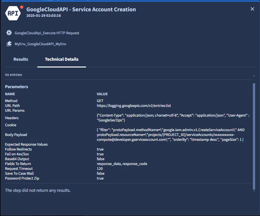Select the Technical Details tab
The width and height of the screenshot is (260, 216).
tap(62, 59)
